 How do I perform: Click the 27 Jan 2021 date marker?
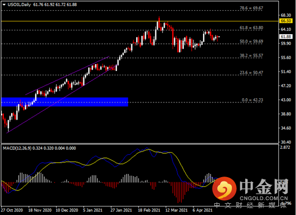pyautogui.click(x=121, y=210)
